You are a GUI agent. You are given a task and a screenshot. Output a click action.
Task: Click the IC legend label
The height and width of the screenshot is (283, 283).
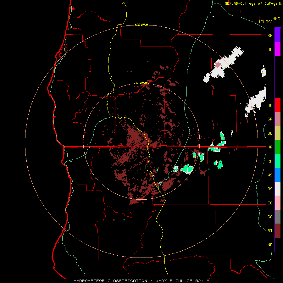tap(270, 203)
